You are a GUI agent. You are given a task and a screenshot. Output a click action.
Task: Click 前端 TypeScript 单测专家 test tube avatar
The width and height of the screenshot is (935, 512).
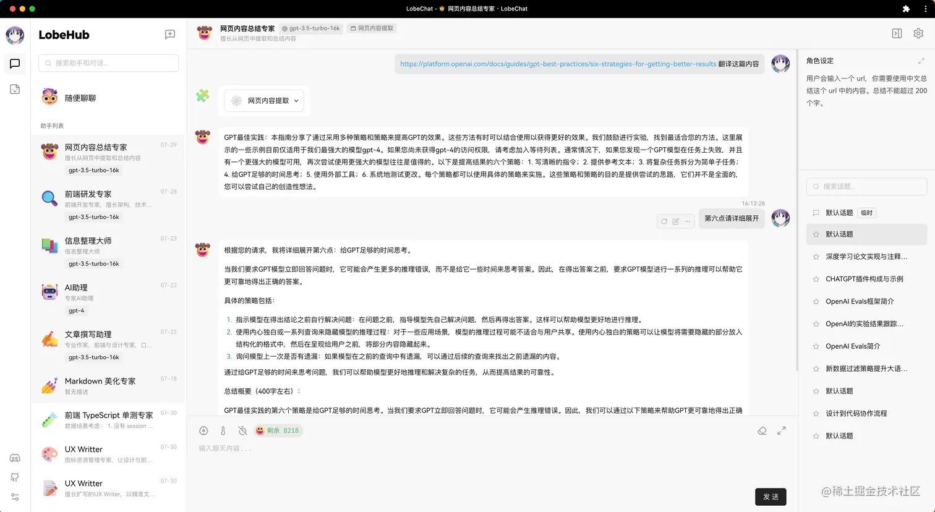click(x=49, y=419)
